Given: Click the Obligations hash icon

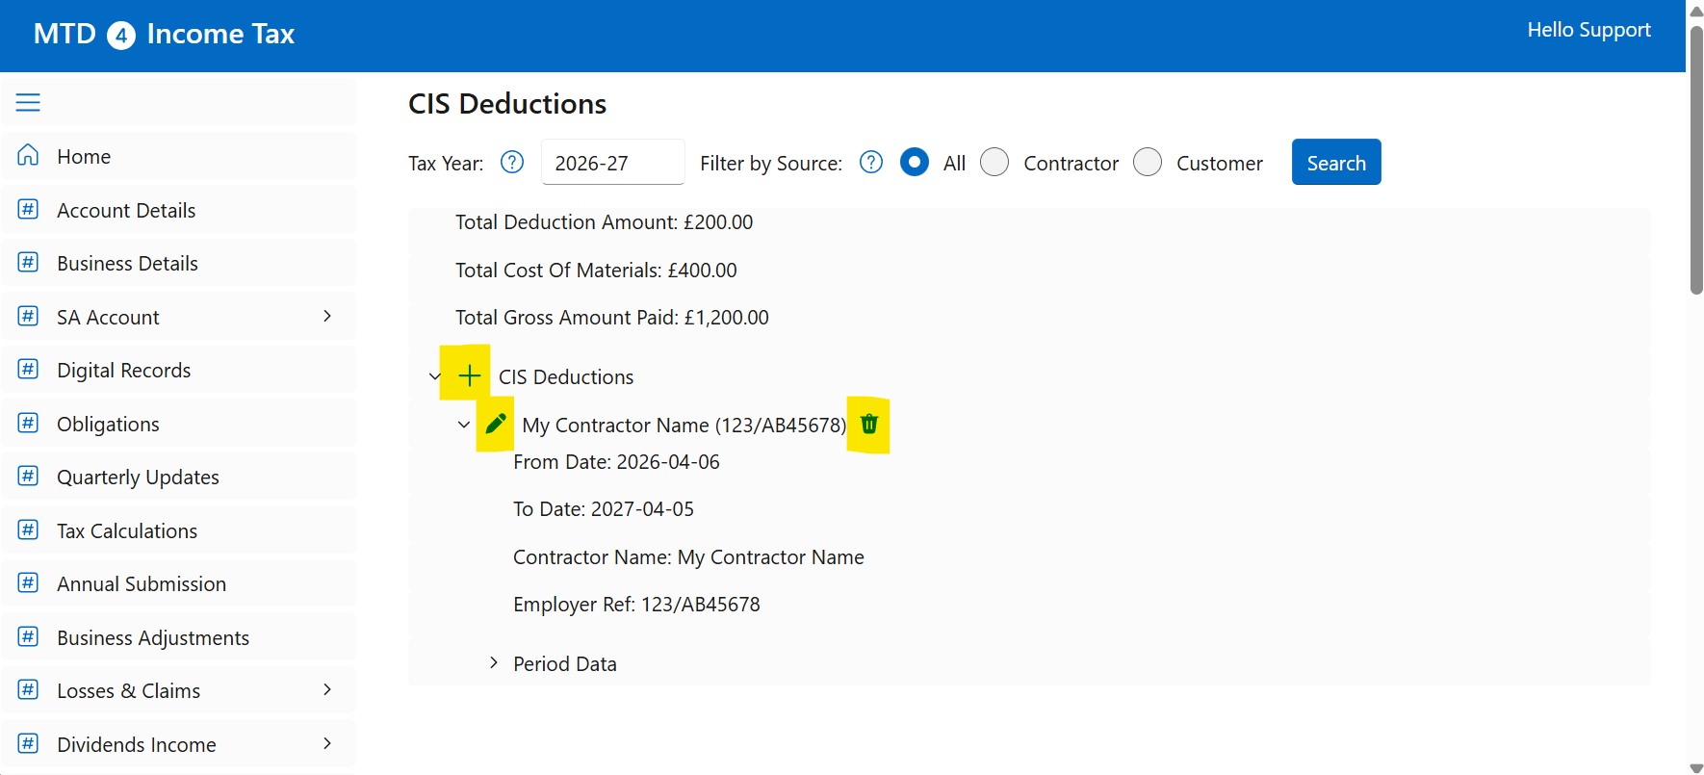Looking at the screenshot, I should click(x=29, y=423).
